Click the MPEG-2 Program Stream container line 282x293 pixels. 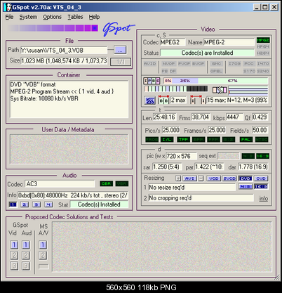(x=62, y=91)
